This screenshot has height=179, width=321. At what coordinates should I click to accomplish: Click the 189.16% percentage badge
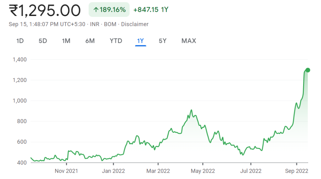tap(112, 10)
